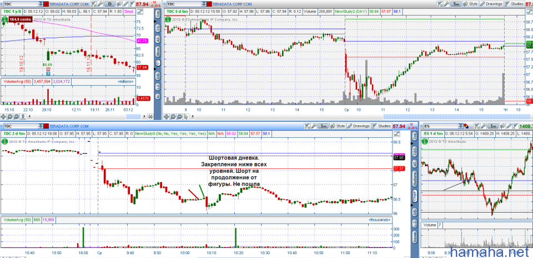Open wrench settings in 5m TDC chart
Viewport: 533px width, 258px height.
coord(446,4)
